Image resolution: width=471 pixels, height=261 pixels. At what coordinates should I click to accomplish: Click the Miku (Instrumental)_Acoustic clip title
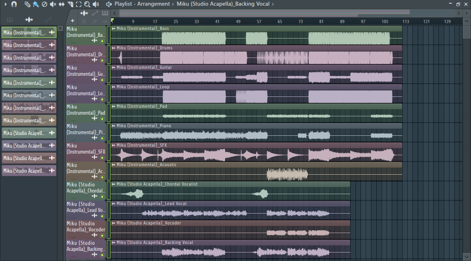tap(146, 165)
